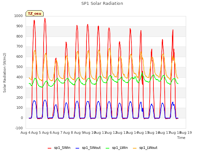Click the SP1 Solar Radiation chart title

(102, 4)
